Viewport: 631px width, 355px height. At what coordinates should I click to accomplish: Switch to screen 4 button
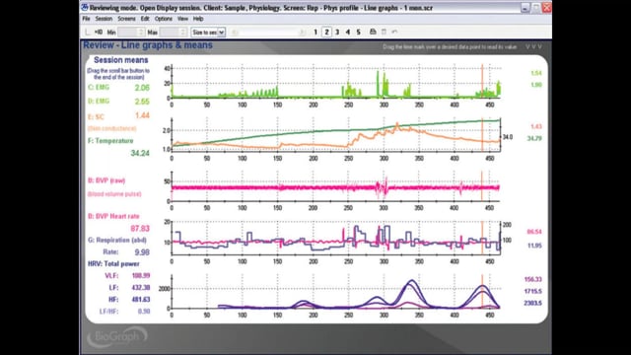pos(348,32)
